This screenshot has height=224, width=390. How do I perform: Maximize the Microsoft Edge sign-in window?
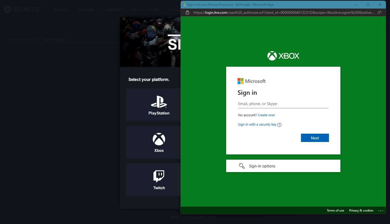click(368, 5)
